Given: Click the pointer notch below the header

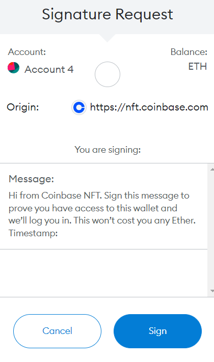Looking at the screenshot, I should (x=107, y=38).
